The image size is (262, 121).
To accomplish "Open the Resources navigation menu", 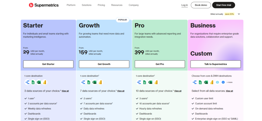I will point(117,5).
